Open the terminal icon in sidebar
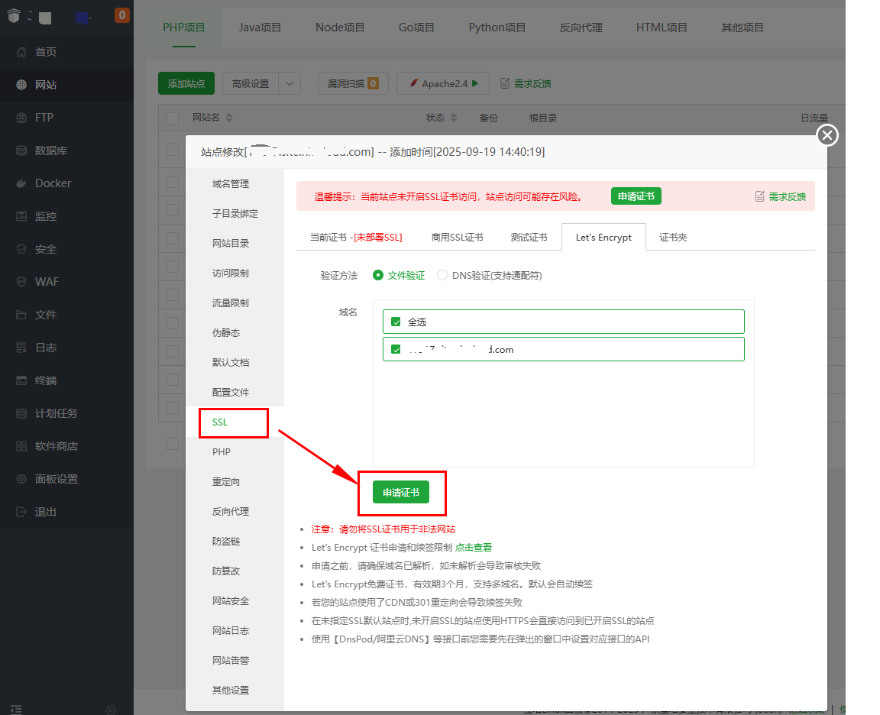 [21, 380]
